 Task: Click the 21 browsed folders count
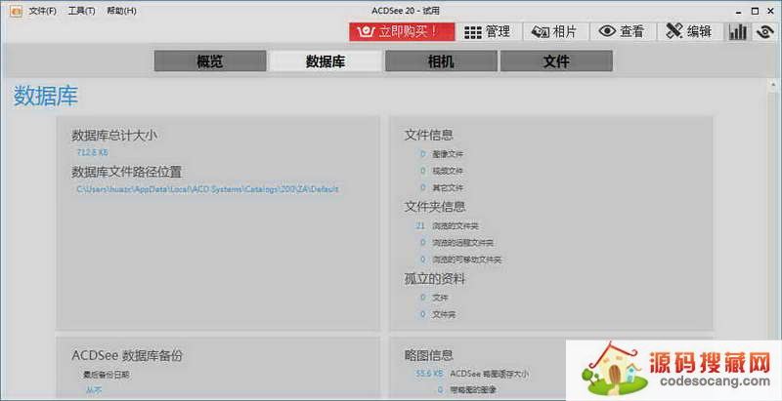point(420,225)
